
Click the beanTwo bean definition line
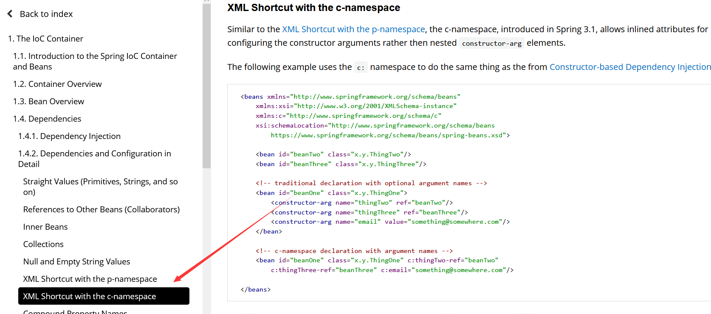333,154
